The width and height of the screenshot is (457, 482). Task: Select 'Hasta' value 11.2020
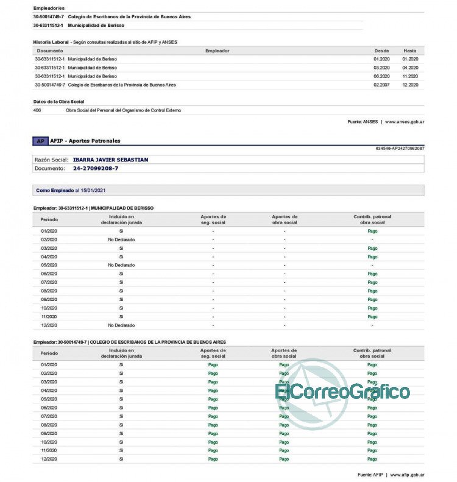click(x=410, y=76)
